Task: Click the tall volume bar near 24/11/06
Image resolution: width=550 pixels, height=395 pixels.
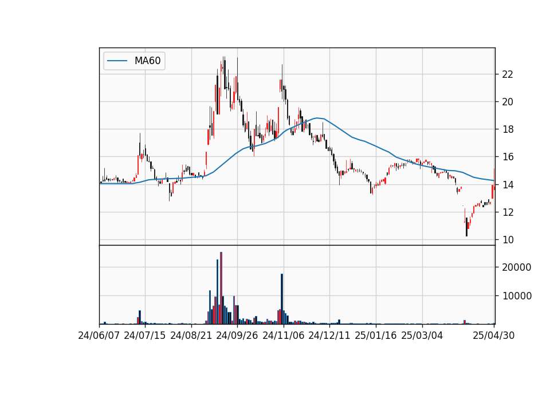Action: click(x=282, y=299)
